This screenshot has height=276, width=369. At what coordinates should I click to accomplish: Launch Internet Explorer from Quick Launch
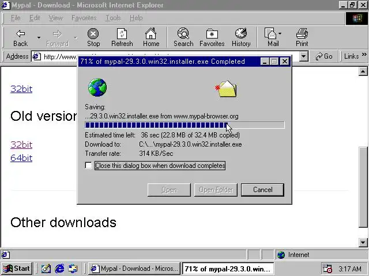[60, 269]
